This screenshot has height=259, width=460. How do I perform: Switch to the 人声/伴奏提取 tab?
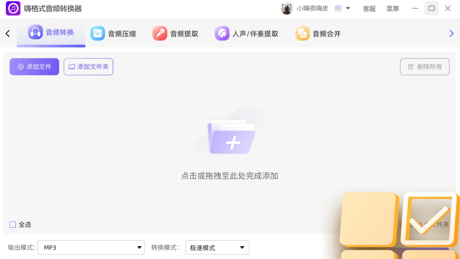coord(247,34)
